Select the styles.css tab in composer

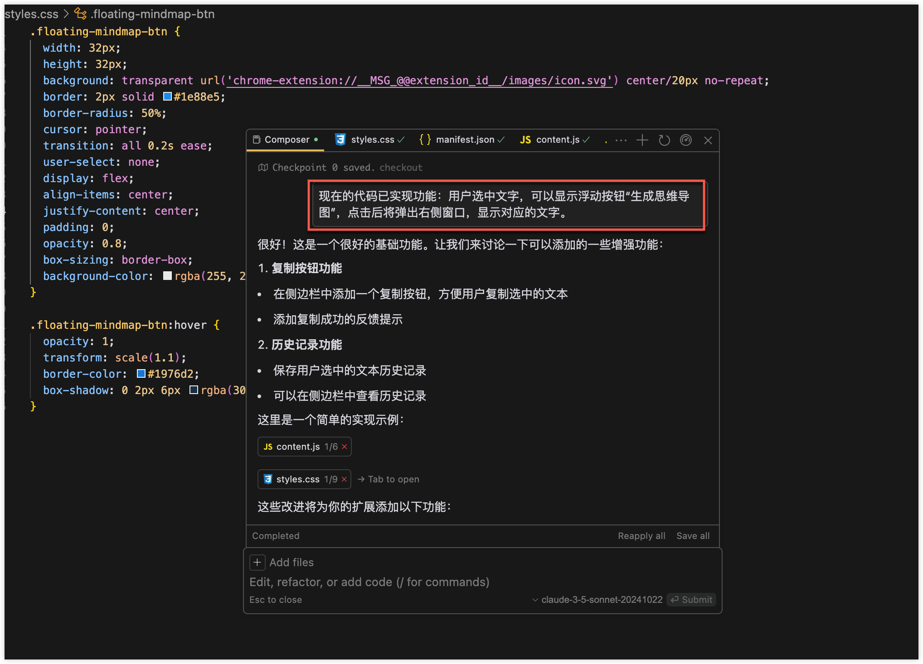(x=369, y=140)
